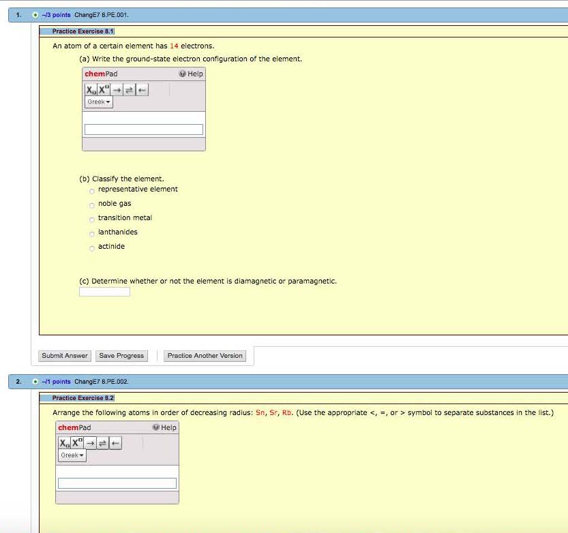Image resolution: width=568 pixels, height=533 pixels.
Task: Insert equilibrium arrow in question 1 chemPad
Action: [130, 90]
